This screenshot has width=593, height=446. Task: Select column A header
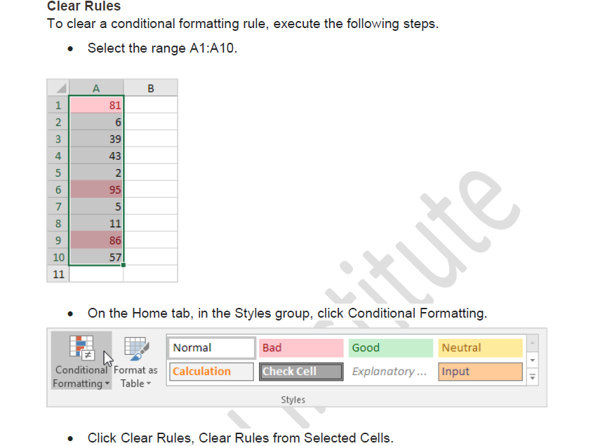click(x=96, y=88)
